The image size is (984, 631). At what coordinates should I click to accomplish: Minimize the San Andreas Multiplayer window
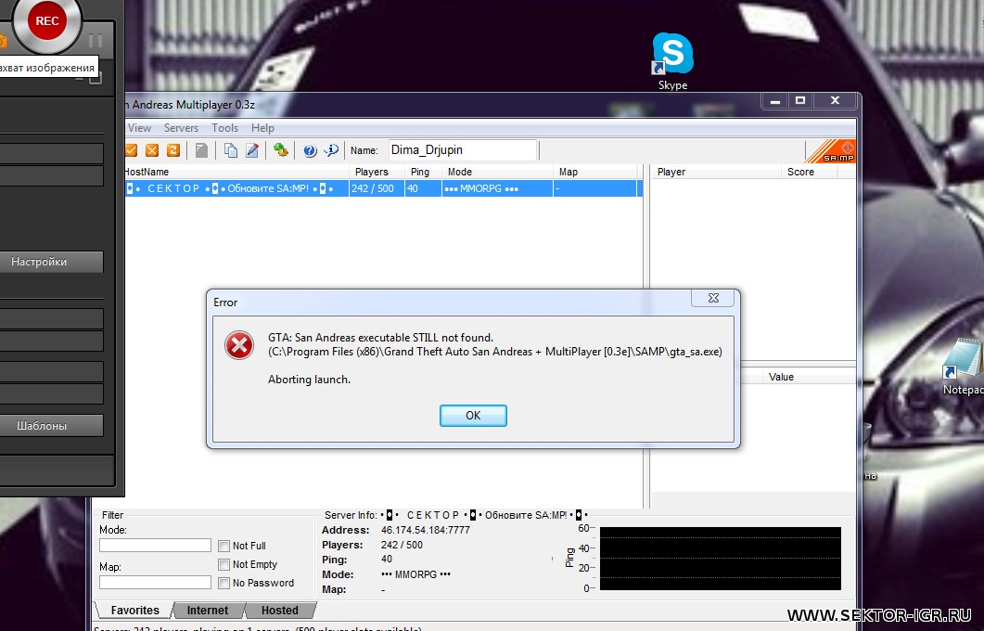click(x=775, y=100)
